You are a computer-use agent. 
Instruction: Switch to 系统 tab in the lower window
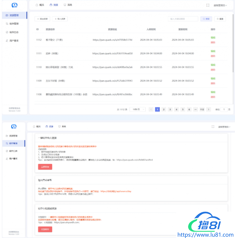[62, 127]
